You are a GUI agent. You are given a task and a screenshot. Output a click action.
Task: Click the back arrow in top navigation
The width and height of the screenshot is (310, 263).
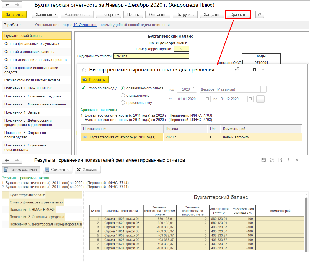click(x=7, y=5)
